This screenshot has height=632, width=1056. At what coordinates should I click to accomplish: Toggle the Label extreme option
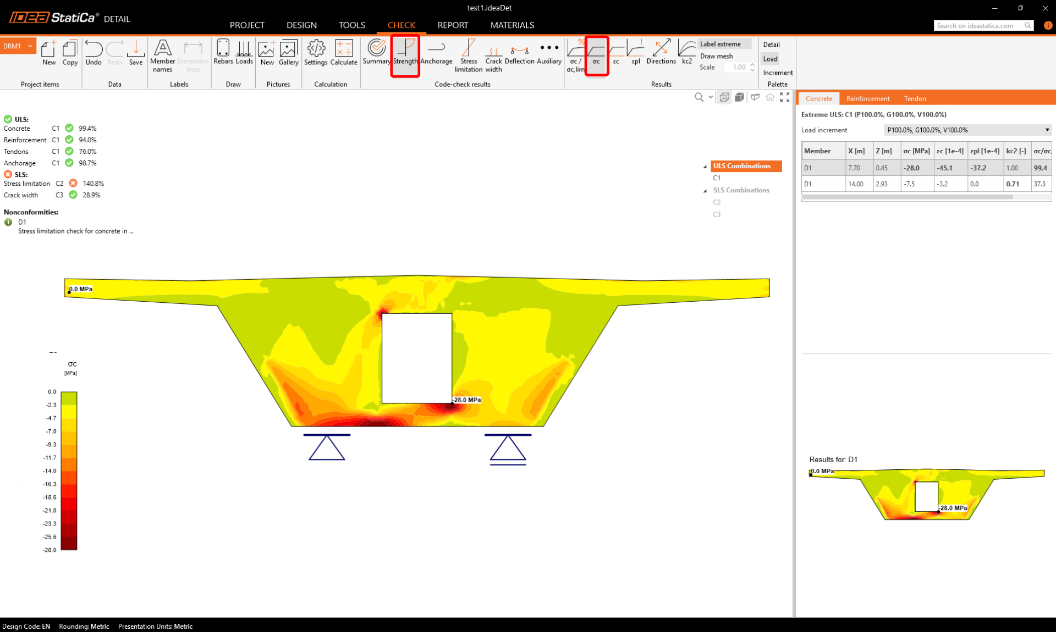pyautogui.click(x=720, y=44)
